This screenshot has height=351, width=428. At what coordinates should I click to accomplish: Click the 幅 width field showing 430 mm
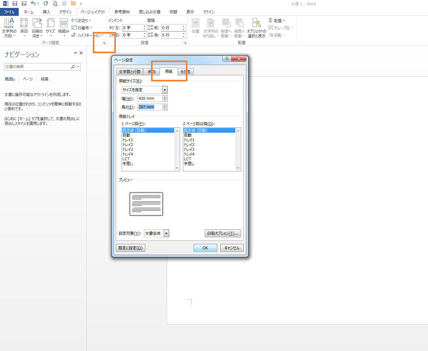coord(150,99)
